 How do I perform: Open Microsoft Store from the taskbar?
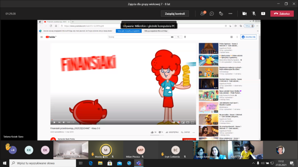pos(110,163)
